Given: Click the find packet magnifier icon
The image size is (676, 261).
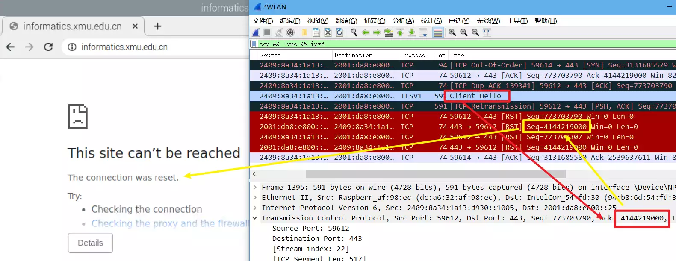Looking at the screenshot, I should coord(354,32).
